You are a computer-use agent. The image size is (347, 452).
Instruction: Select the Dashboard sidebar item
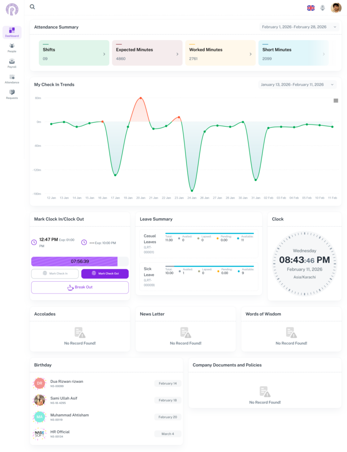click(x=12, y=32)
